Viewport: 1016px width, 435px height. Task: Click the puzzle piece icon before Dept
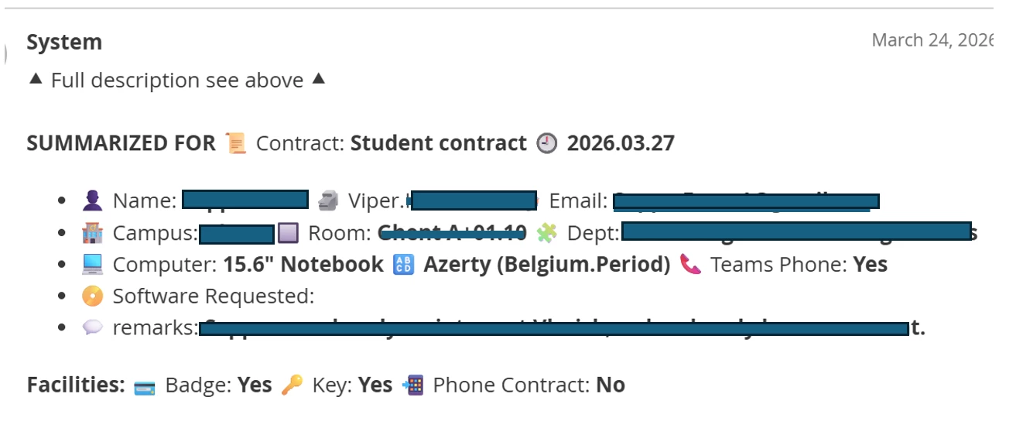click(546, 233)
